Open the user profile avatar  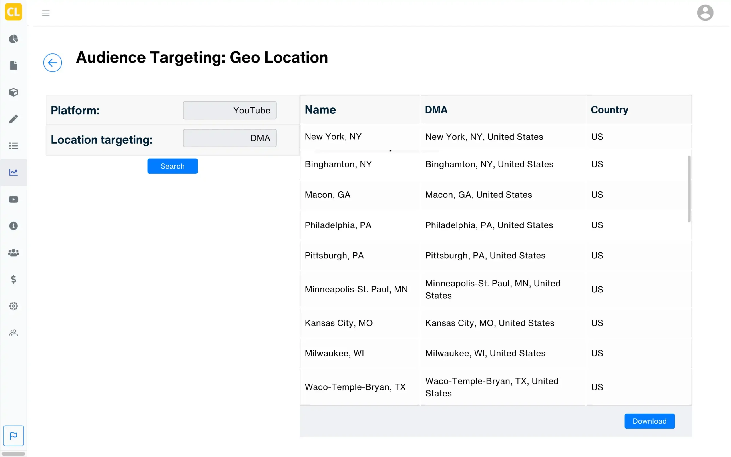pyautogui.click(x=705, y=12)
